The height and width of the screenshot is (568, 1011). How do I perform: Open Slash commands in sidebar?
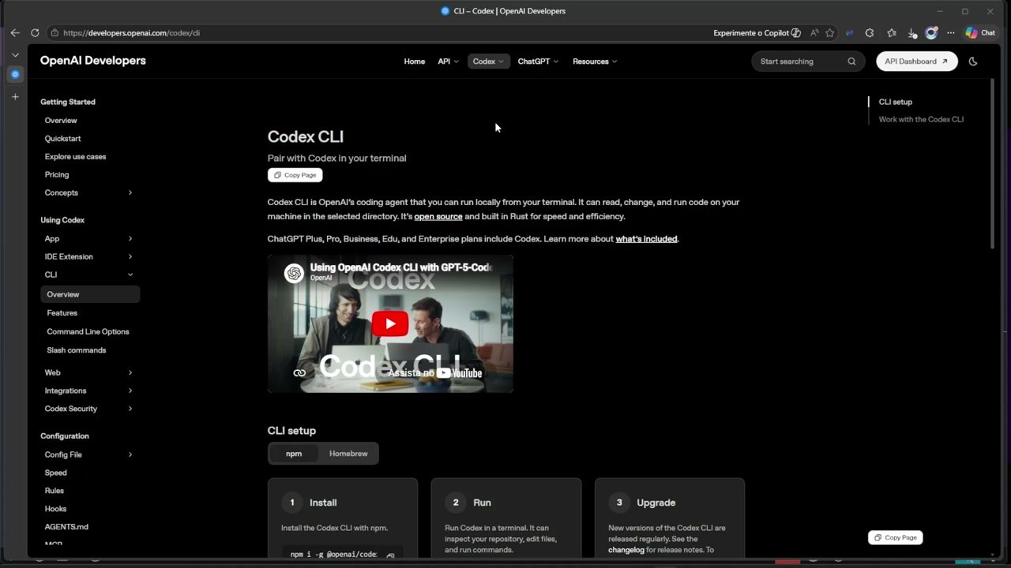(76, 350)
